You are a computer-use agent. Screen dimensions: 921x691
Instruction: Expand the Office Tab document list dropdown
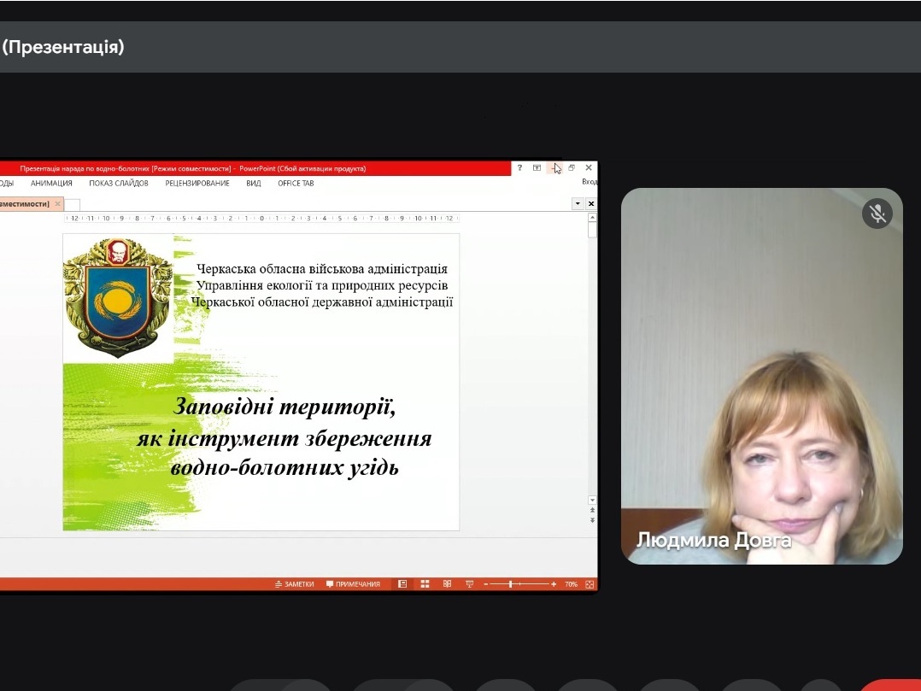tap(578, 204)
